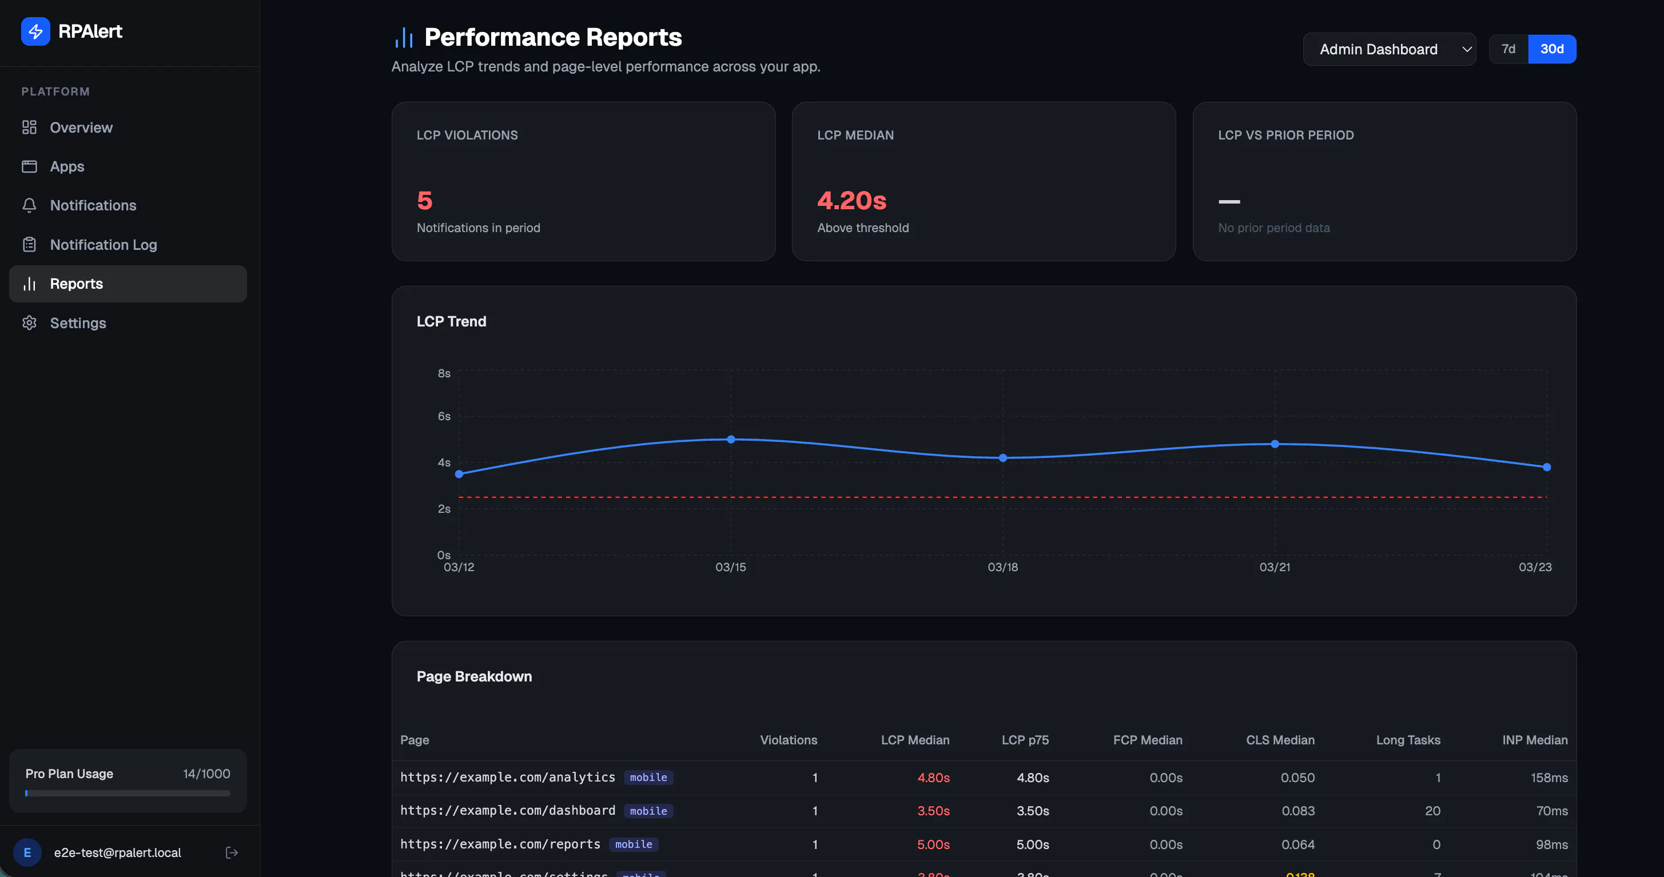Click the 5.00s LCP Median value in red

[933, 845]
